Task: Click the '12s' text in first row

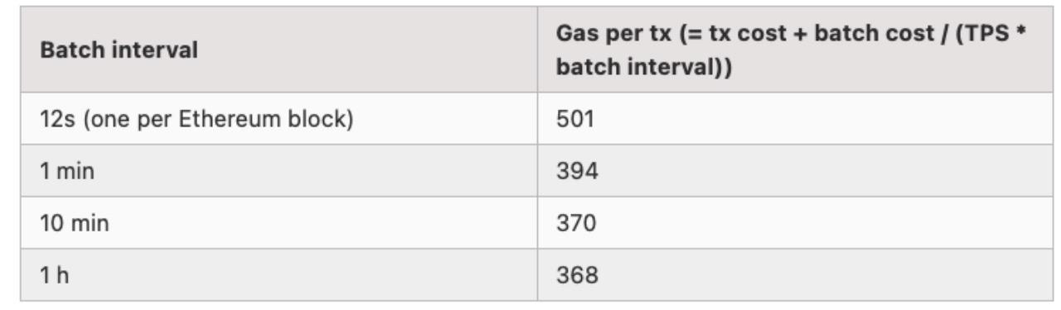Action: click(56, 119)
